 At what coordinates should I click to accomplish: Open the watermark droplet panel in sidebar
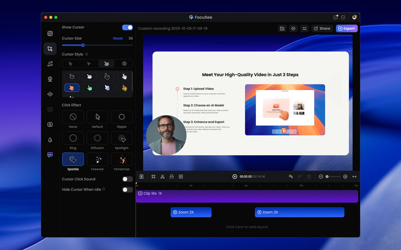click(x=50, y=140)
